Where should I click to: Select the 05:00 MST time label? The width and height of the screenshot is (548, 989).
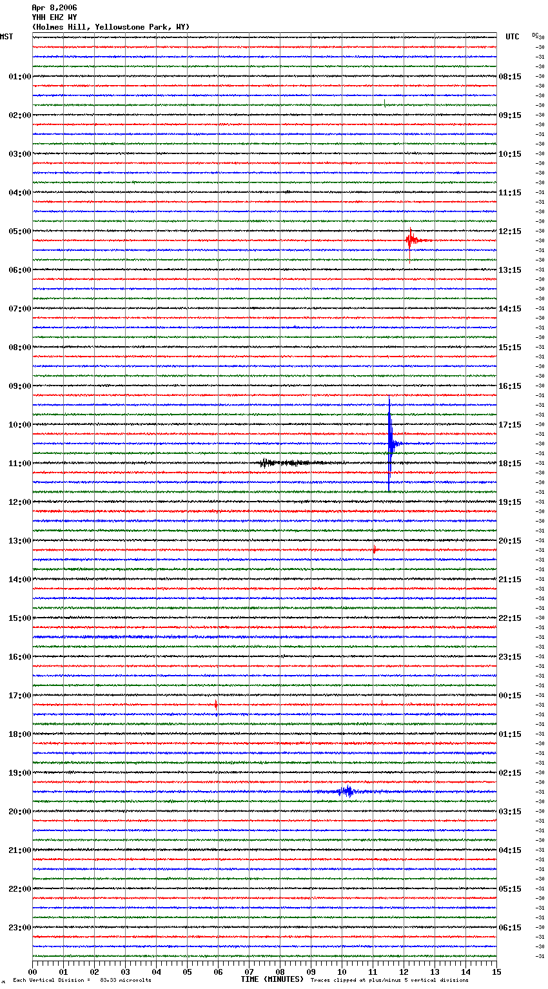pos(19,231)
